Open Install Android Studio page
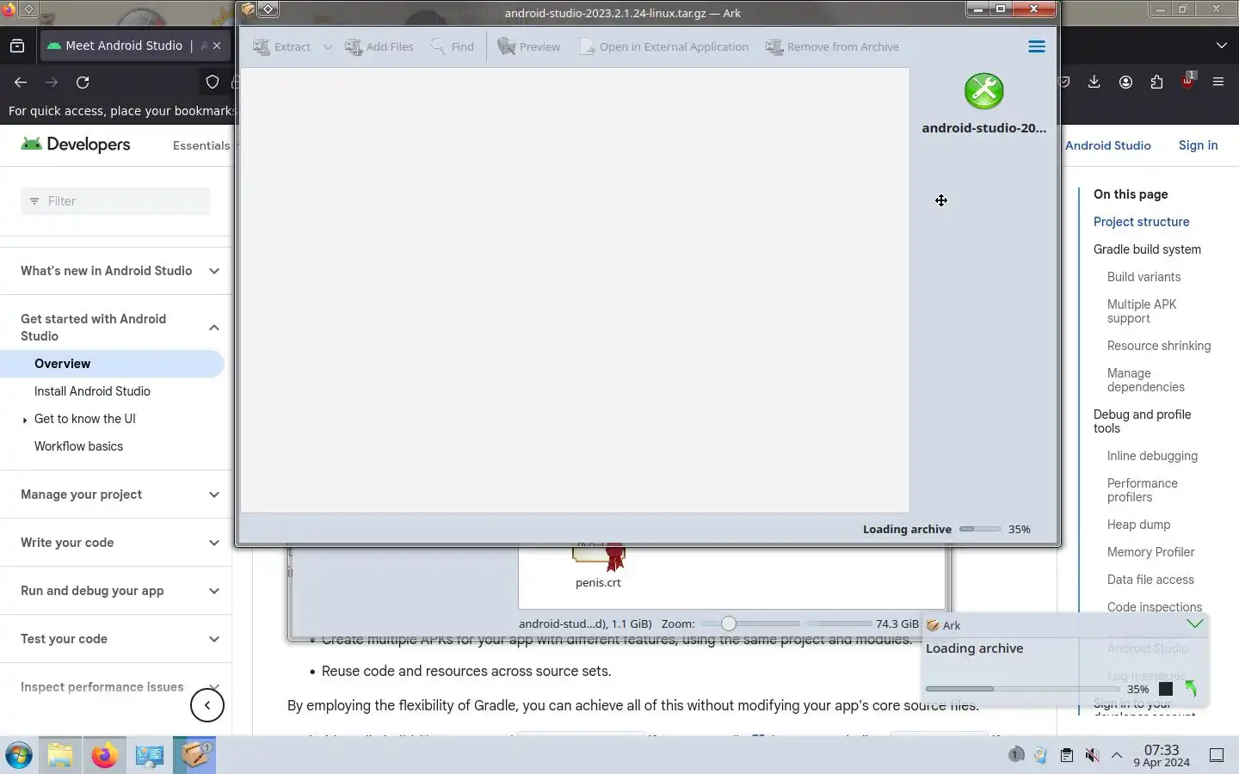This screenshot has width=1239, height=774. pyautogui.click(x=92, y=391)
